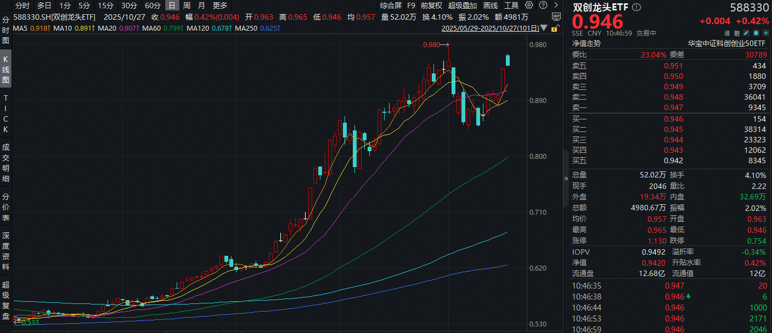Switch to 周 weekly period tab

point(187,5)
